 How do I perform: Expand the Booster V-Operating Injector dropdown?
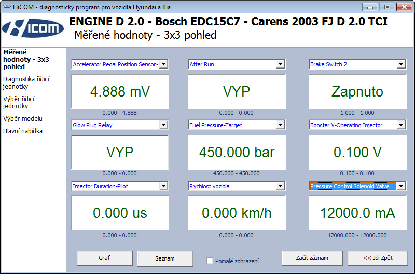coord(401,125)
